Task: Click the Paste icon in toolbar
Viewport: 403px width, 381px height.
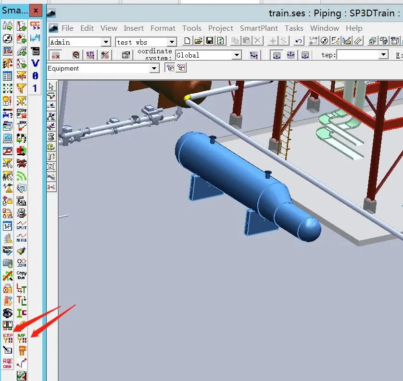Action: pos(246,41)
